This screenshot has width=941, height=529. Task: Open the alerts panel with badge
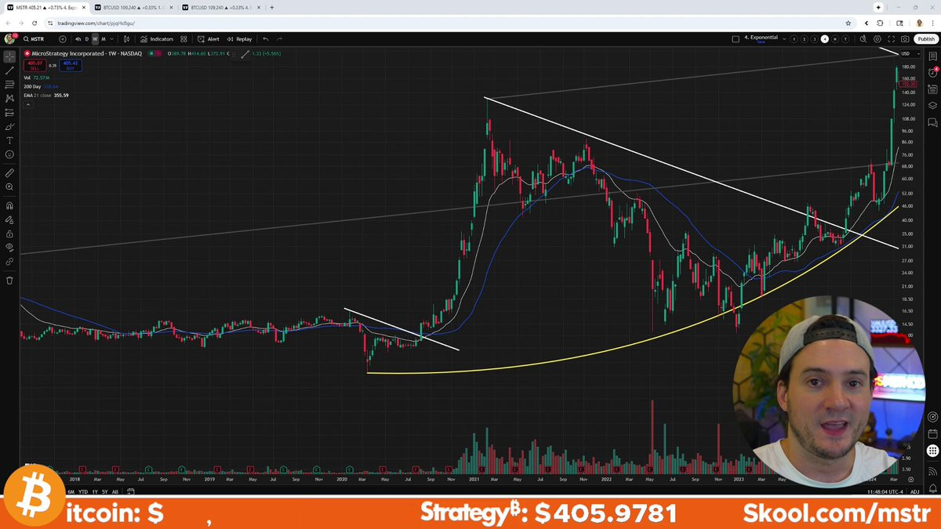click(933, 73)
